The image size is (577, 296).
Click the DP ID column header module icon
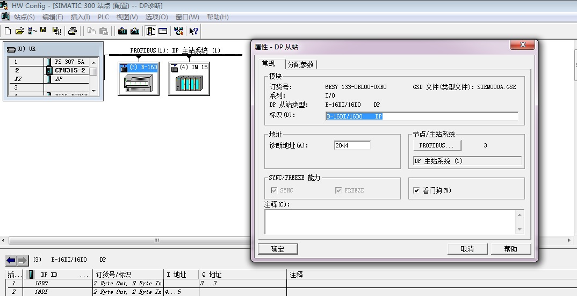[x=31, y=275]
